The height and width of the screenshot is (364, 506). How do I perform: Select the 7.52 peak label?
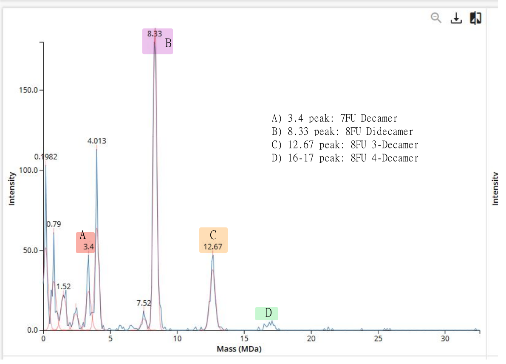[144, 303]
